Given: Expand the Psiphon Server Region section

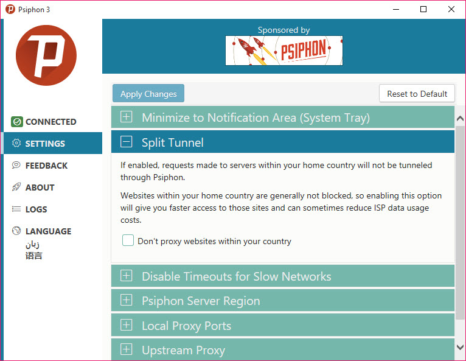Looking at the screenshot, I should pos(283,301).
